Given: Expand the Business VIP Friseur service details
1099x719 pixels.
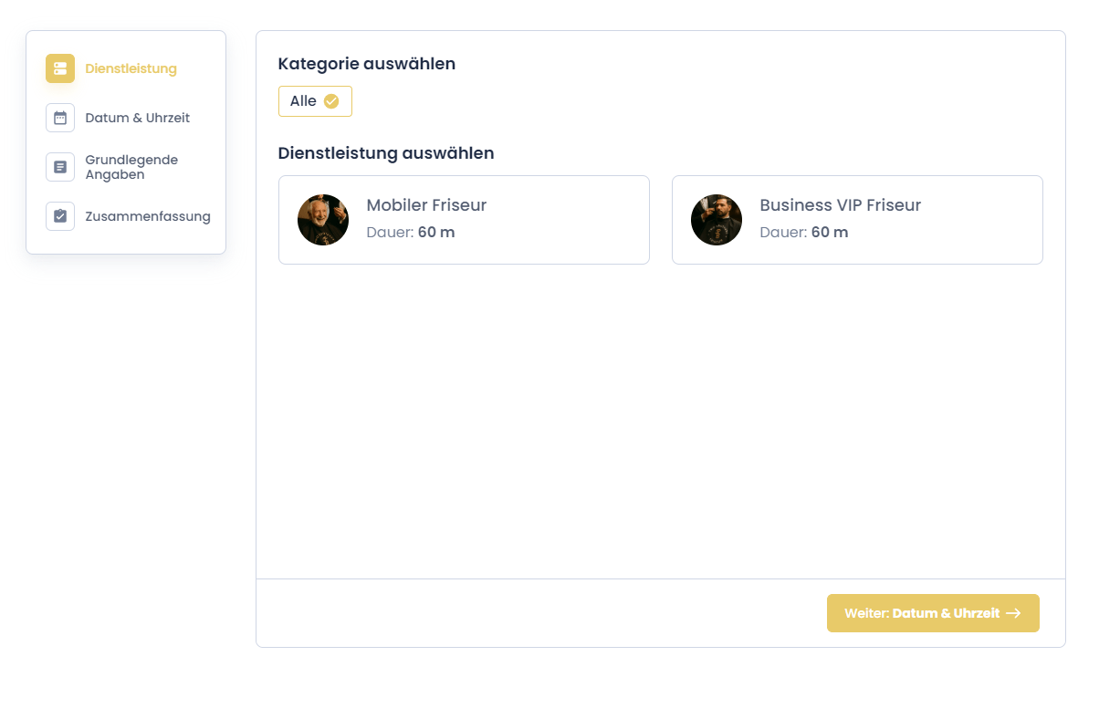Looking at the screenshot, I should (x=857, y=219).
